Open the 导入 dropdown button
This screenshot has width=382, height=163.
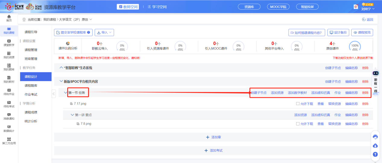pyautogui.click(x=104, y=32)
